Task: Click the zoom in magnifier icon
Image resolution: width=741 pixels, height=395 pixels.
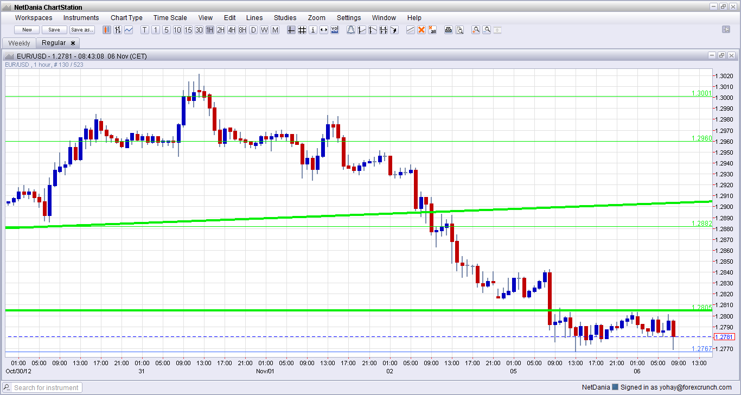Action: (x=476, y=30)
